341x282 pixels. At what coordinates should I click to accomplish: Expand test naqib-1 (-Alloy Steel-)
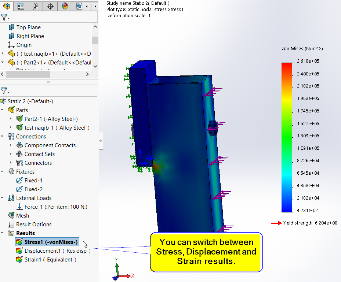click(10, 127)
